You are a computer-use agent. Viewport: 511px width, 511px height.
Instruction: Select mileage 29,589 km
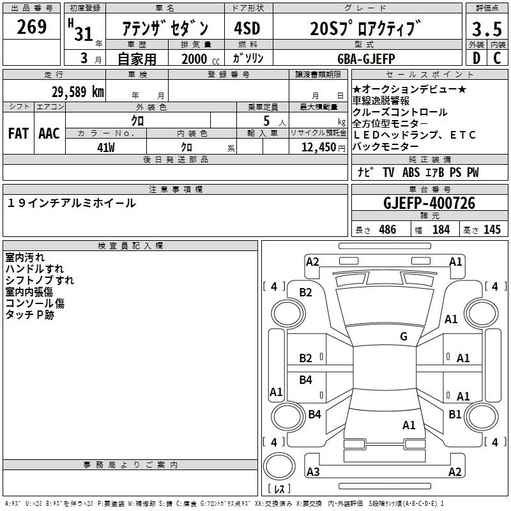(x=78, y=92)
